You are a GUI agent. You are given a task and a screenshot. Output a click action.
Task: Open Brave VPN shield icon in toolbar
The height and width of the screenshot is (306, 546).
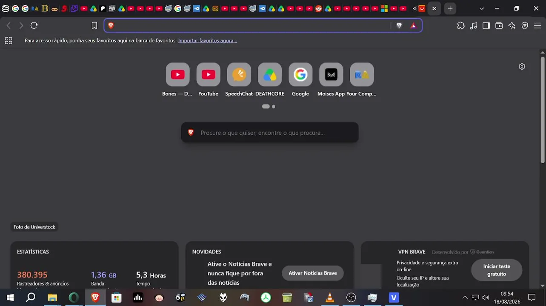coord(525,25)
